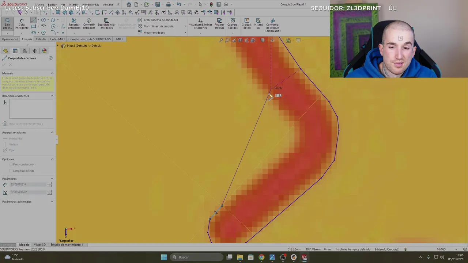Open the Line tool dropdown arrow

click(x=38, y=20)
